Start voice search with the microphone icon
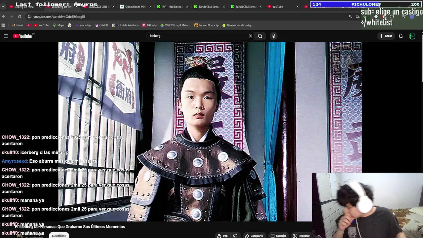This screenshot has height=238, width=423. coord(274,36)
